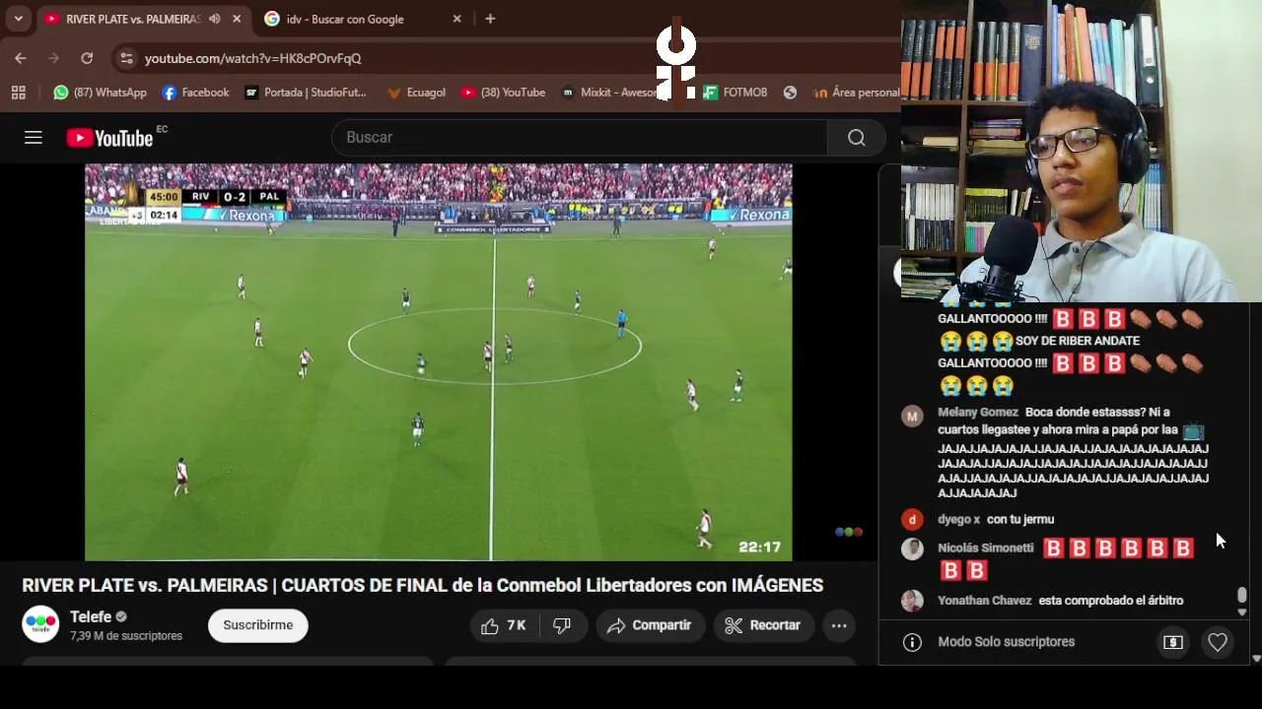Image resolution: width=1262 pixels, height=709 pixels.
Task: Click the Yonathan Chavez username in chat
Action: pyautogui.click(x=985, y=601)
